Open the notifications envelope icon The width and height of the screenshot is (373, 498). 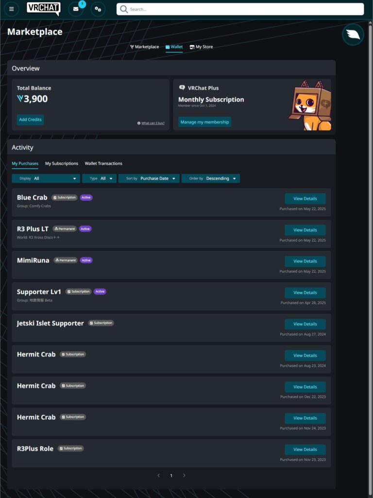click(x=76, y=9)
